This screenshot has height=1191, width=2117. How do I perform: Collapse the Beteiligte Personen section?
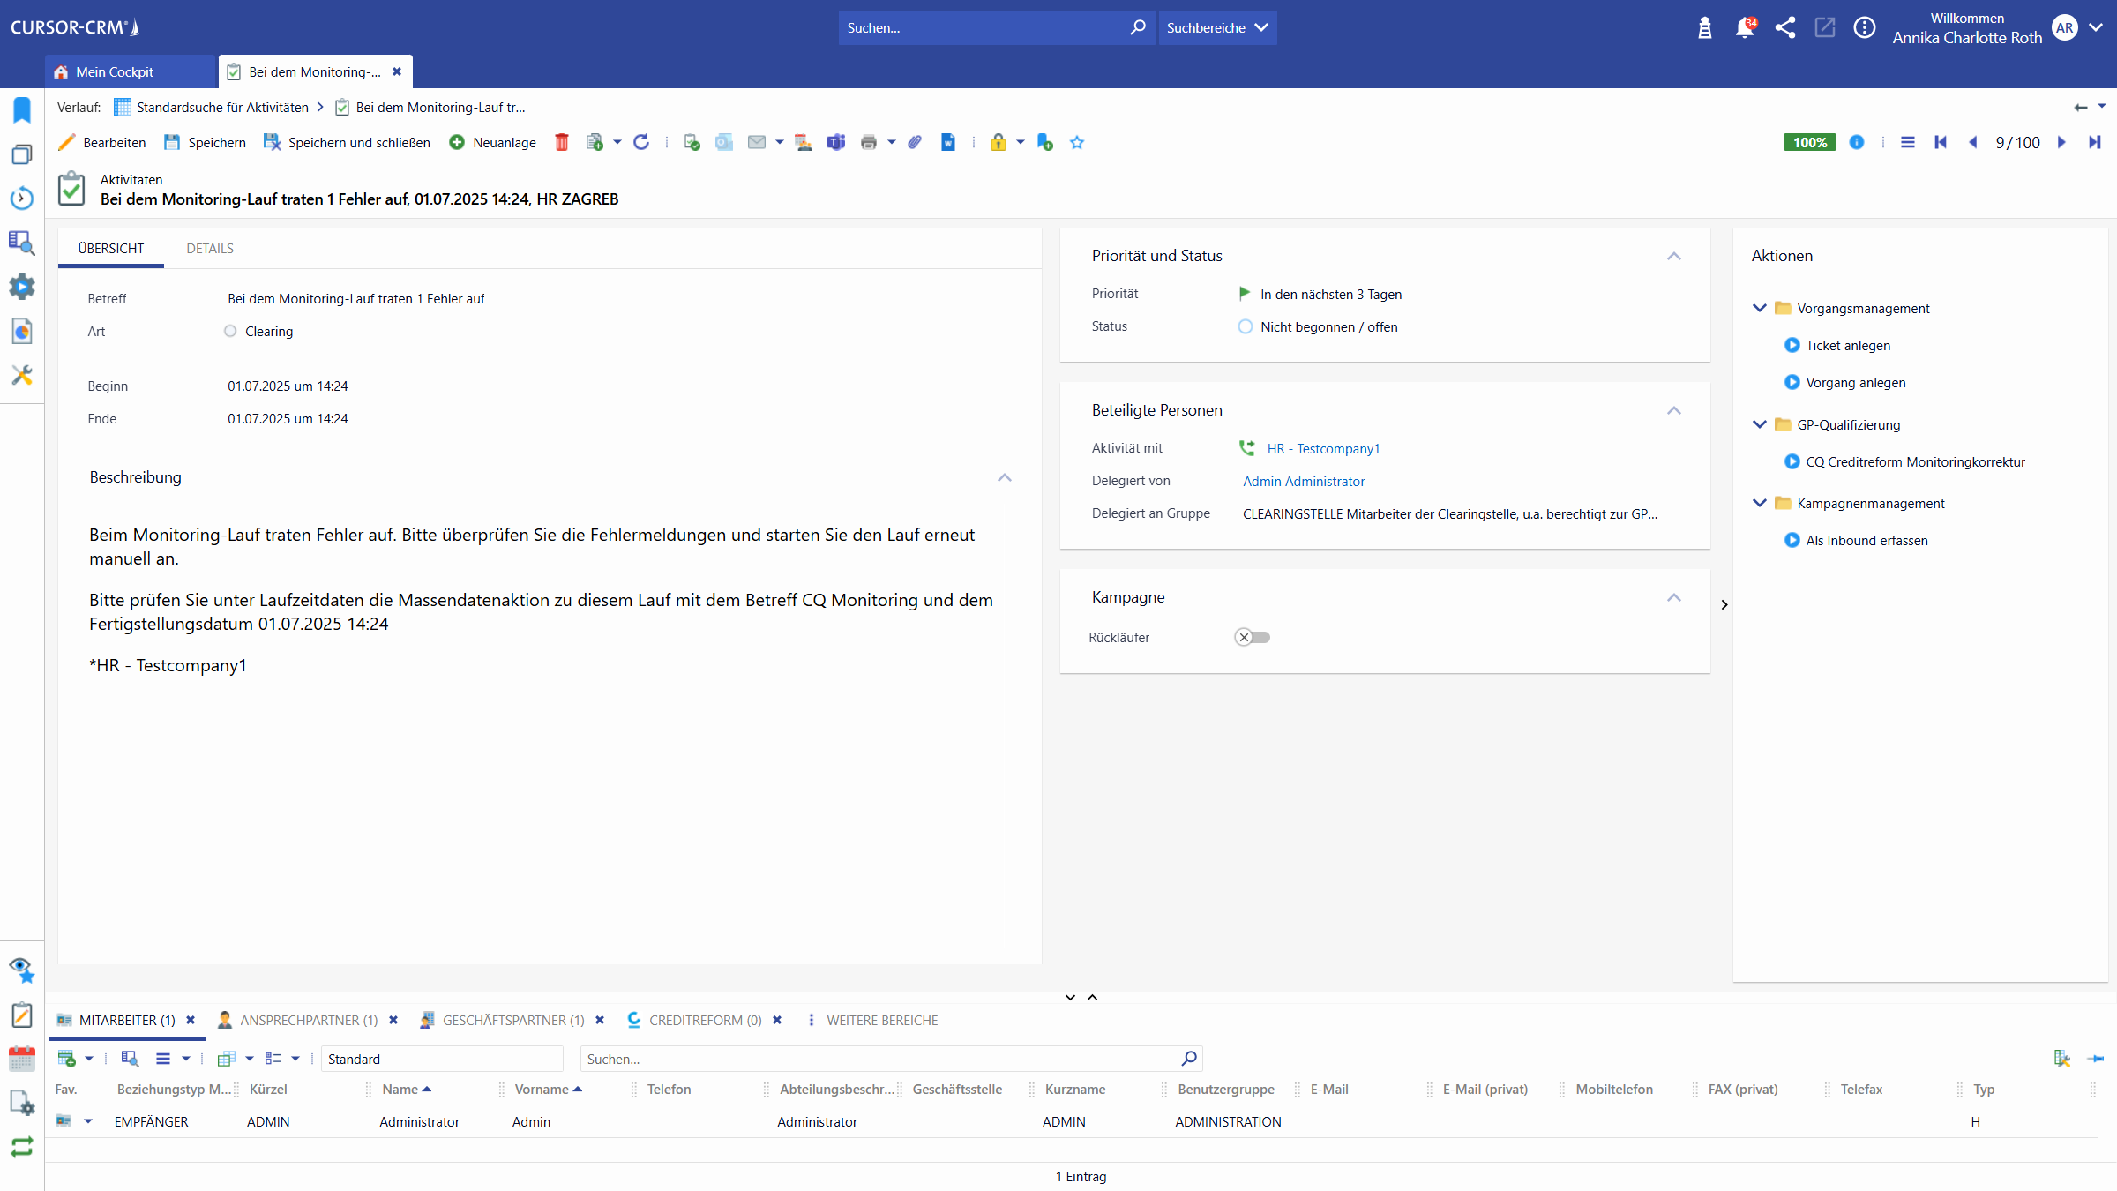(x=1674, y=410)
